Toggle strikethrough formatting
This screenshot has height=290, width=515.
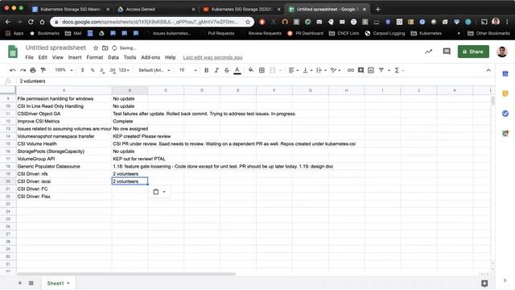(x=227, y=70)
